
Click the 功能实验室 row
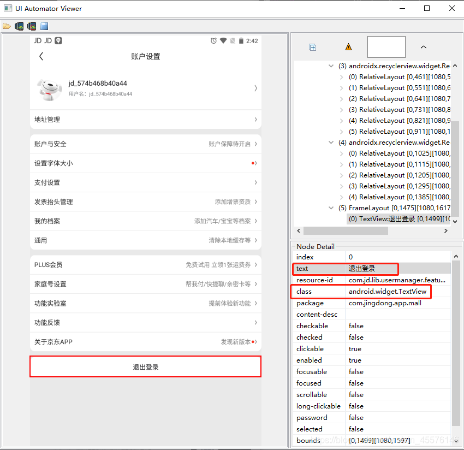tap(146, 303)
